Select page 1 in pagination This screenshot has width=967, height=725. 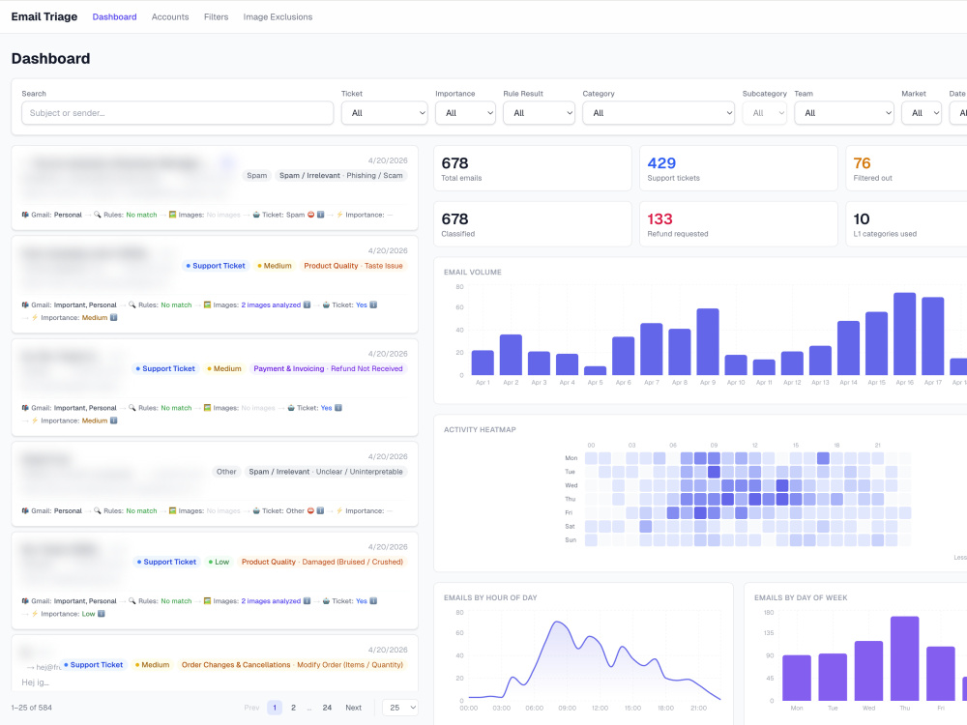click(x=275, y=708)
